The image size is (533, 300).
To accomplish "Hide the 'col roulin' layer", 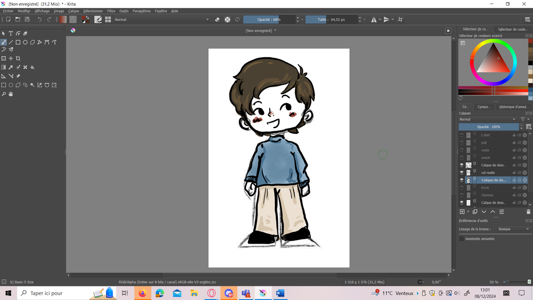I will coord(461,172).
